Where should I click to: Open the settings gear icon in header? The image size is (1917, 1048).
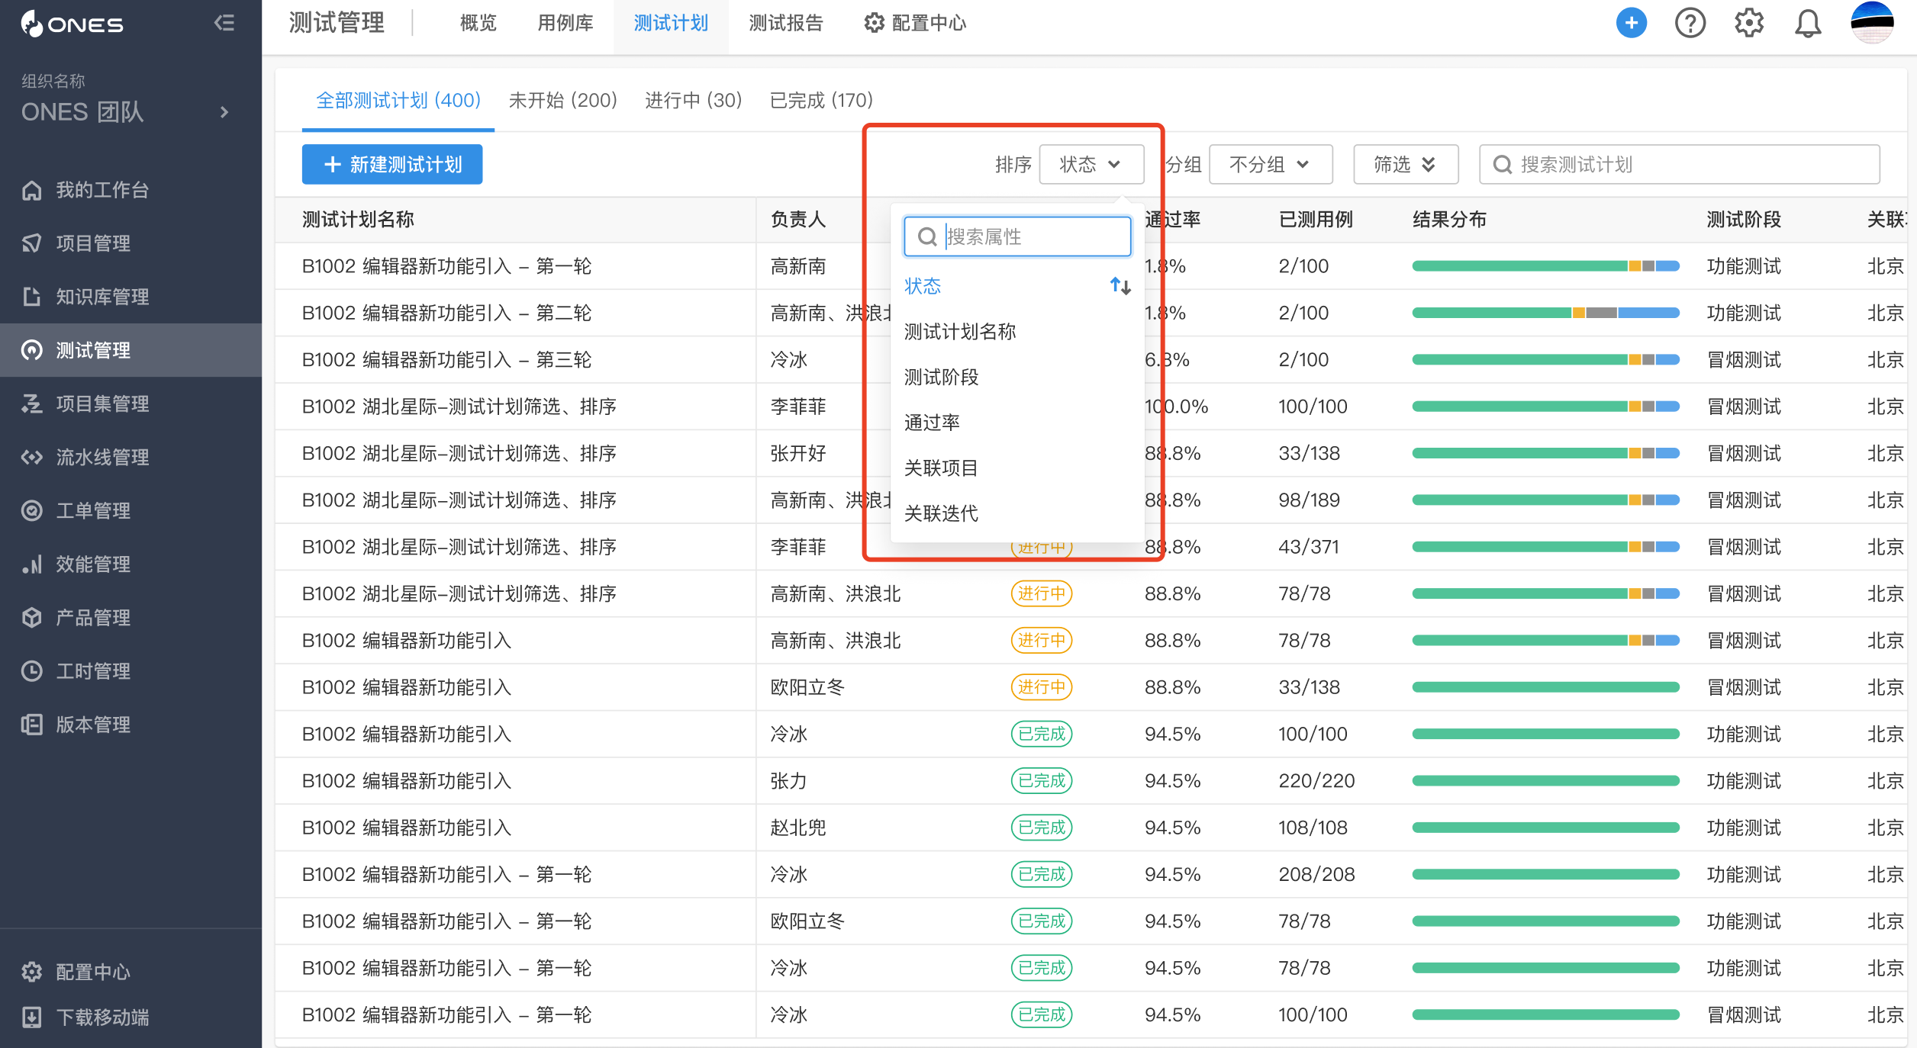tap(1748, 23)
